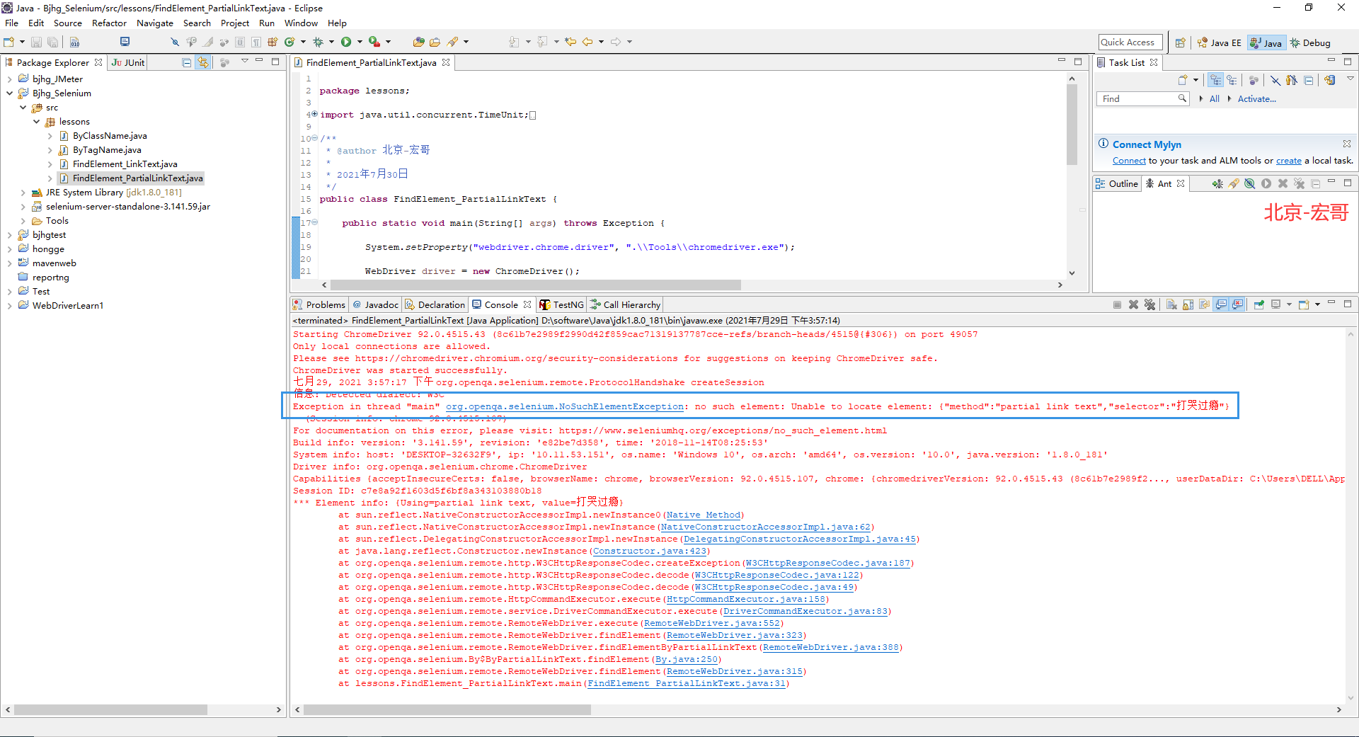The image size is (1359, 737).
Task: Switch to the TestNG tab
Action: (561, 305)
